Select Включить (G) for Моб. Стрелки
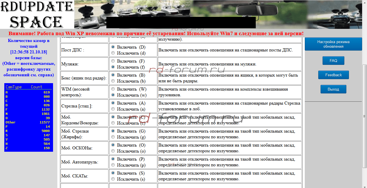Image resolution: width=367 pixels, height=188 pixels. (x=113, y=131)
